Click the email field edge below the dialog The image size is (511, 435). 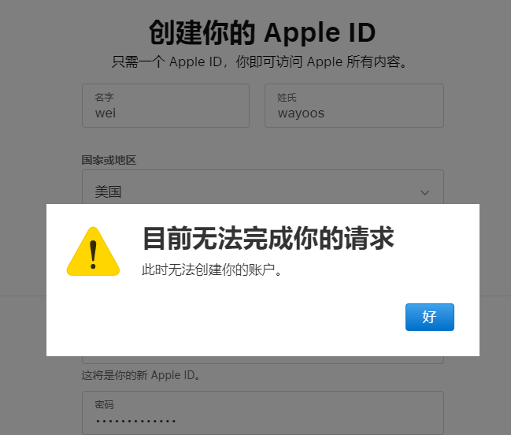coord(263,360)
